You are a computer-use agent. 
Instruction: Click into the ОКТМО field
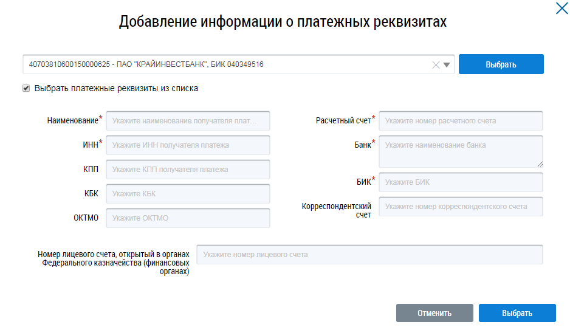click(188, 218)
